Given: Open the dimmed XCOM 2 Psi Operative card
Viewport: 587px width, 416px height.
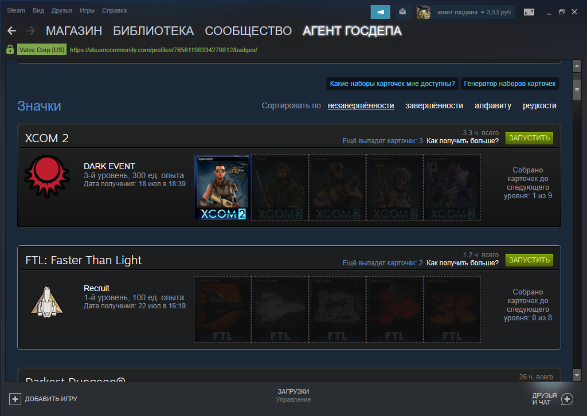Looking at the screenshot, I should click(x=452, y=187).
